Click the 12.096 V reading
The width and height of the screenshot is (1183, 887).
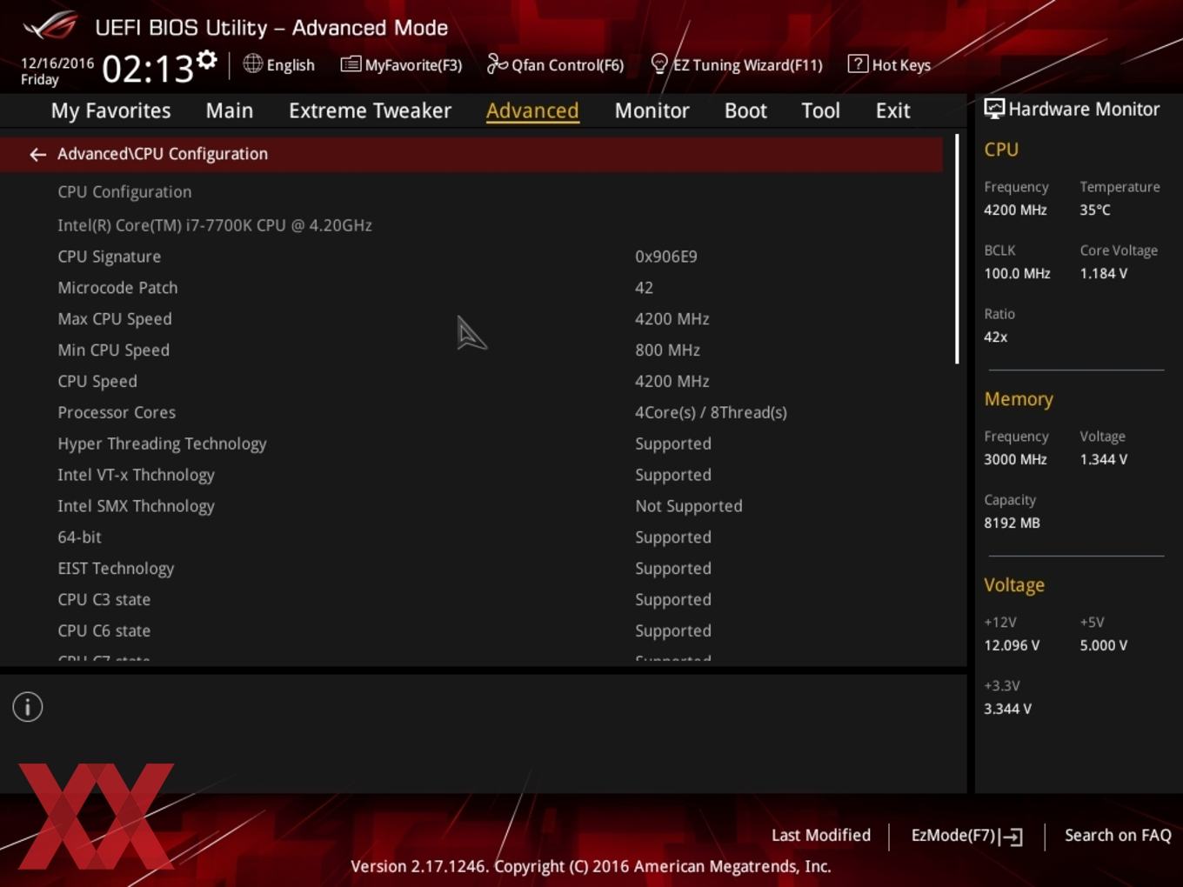[x=1012, y=645]
